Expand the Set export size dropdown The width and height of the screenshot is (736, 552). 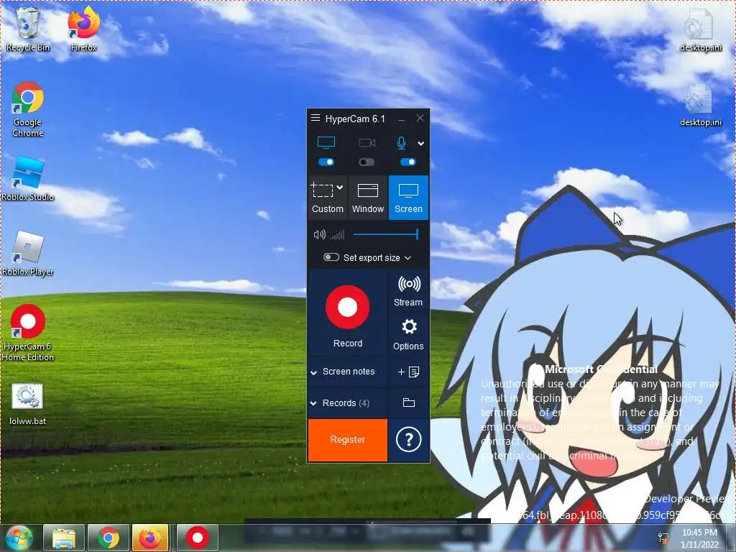(408, 258)
